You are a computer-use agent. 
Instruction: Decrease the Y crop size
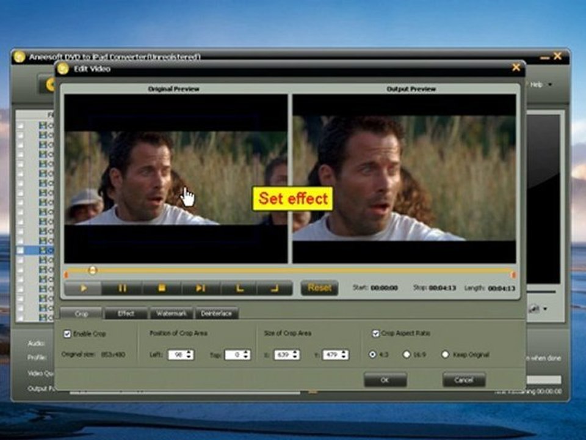click(344, 358)
